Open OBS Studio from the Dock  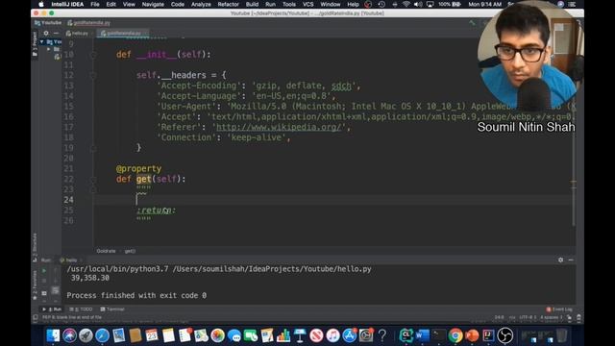click(x=505, y=335)
